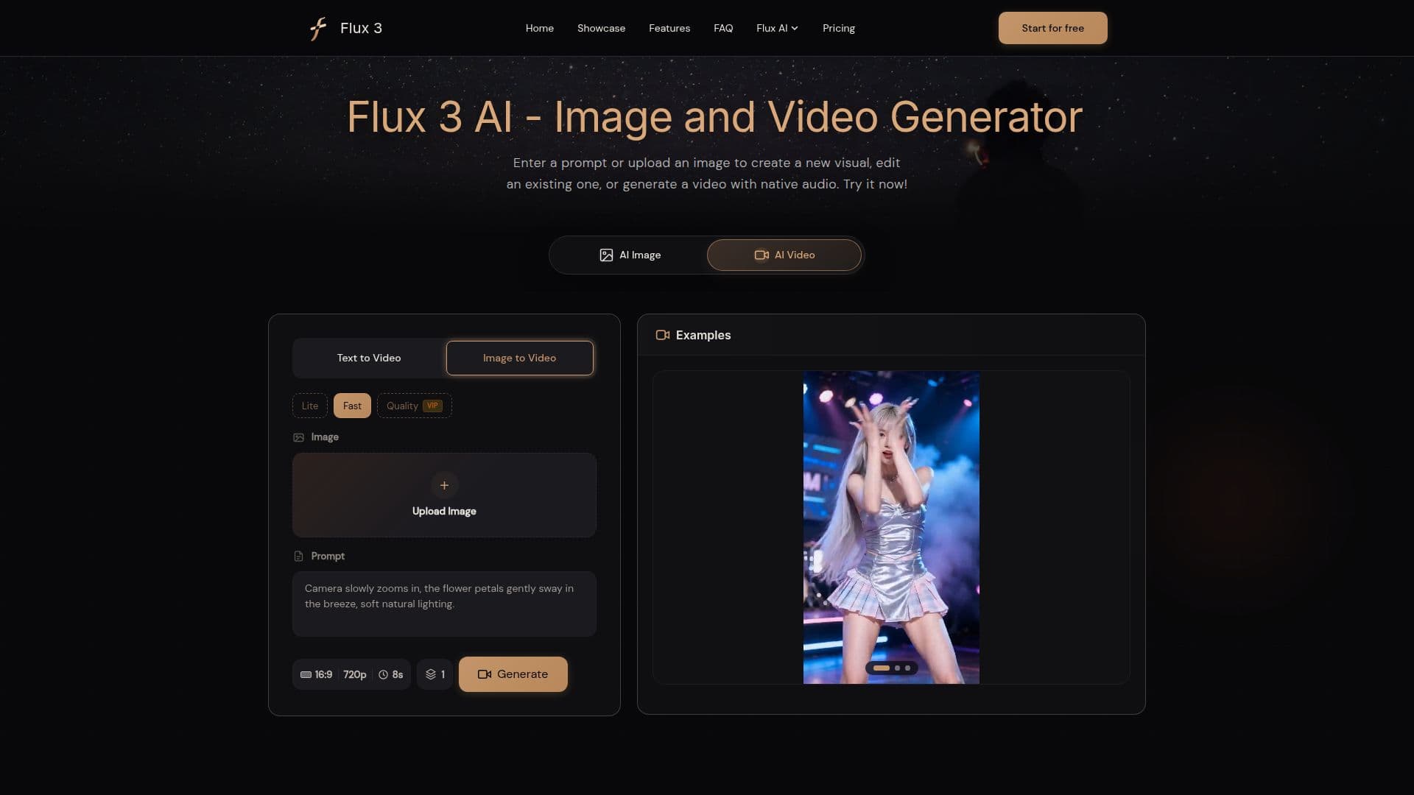The image size is (1414, 795).
Task: Click the Start for free button
Action: point(1052,28)
